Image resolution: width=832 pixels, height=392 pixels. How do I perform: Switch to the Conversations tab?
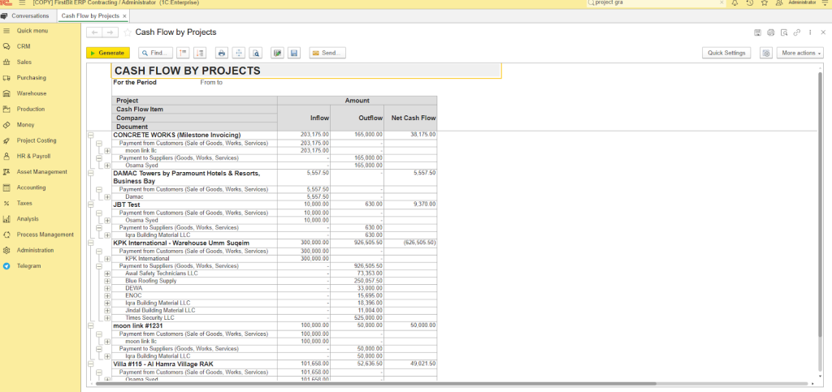point(25,16)
